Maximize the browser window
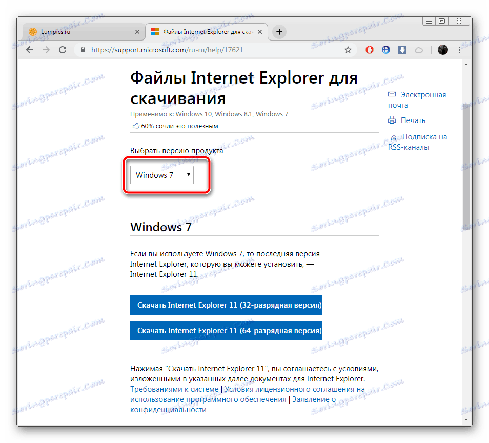 pos(442,21)
